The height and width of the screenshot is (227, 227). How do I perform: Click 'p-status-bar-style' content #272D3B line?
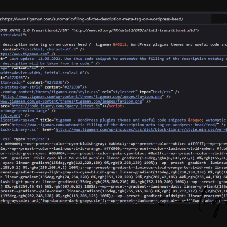coord(43,87)
